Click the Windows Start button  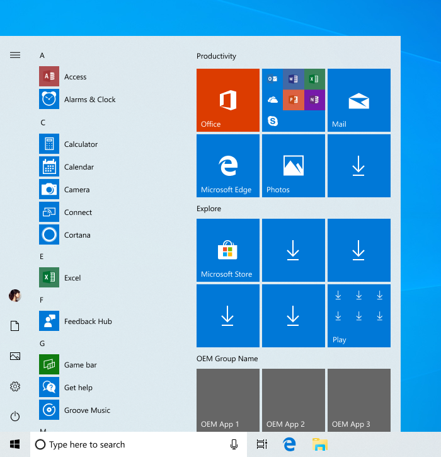click(x=15, y=444)
